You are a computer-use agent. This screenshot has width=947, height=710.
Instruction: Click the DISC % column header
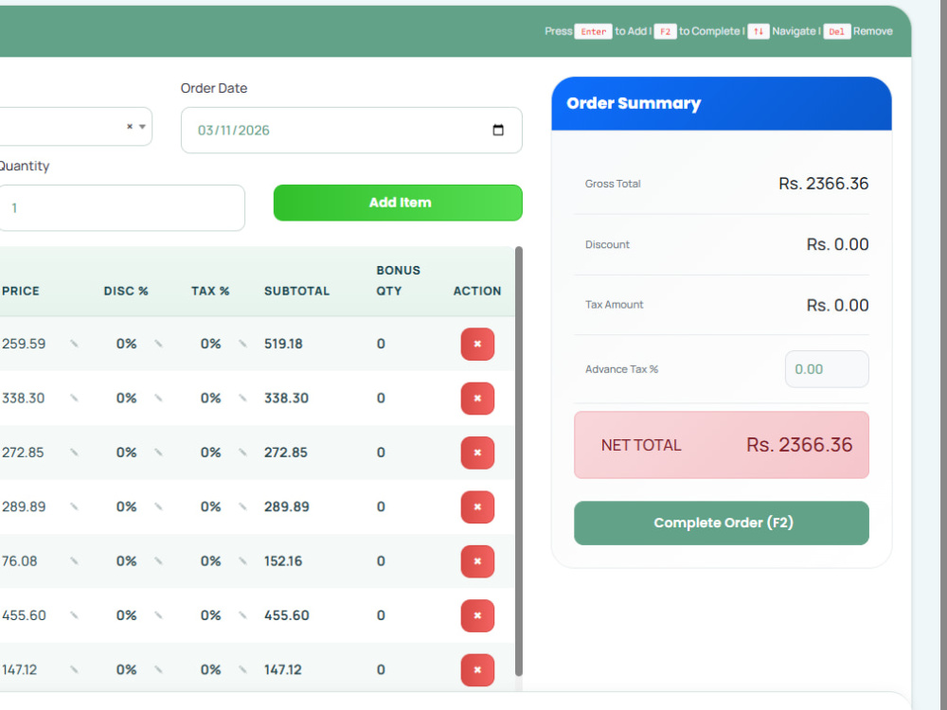126,291
